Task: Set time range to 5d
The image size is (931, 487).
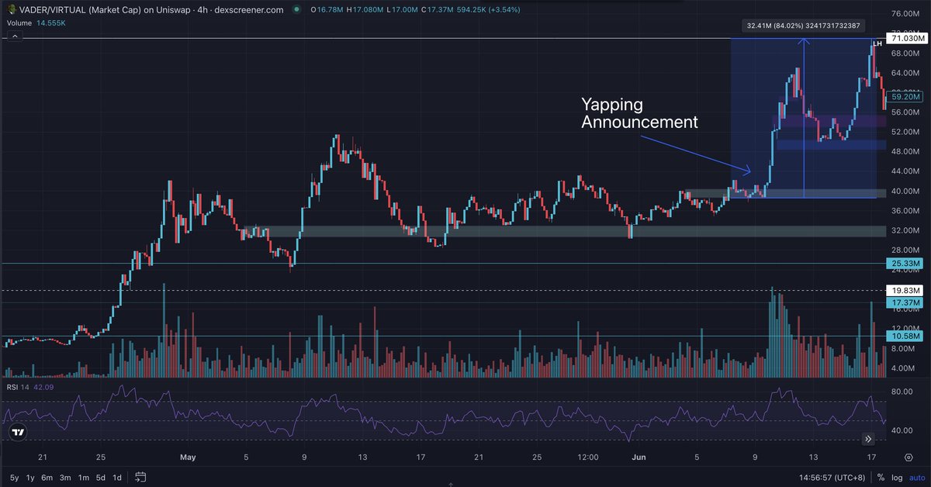Action: [101, 477]
